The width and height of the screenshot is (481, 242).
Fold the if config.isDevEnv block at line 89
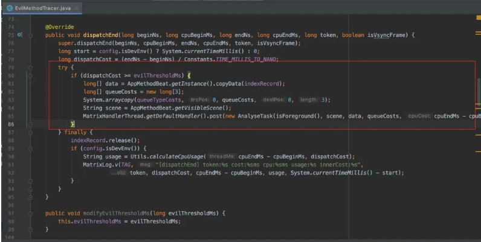30,148
